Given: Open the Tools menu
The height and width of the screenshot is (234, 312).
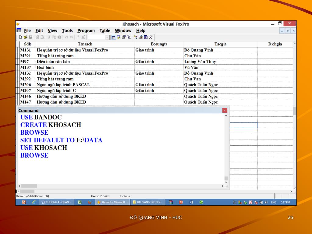Looking at the screenshot, I should tap(67, 31).
